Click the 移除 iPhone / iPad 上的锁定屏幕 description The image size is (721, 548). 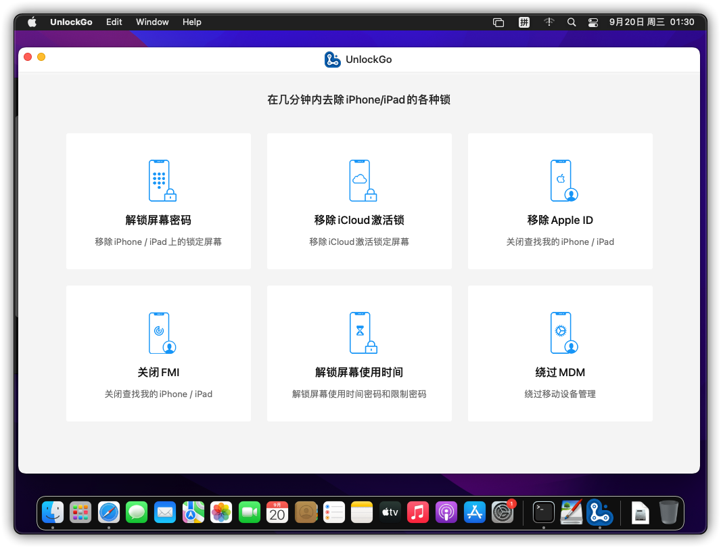[x=158, y=242]
